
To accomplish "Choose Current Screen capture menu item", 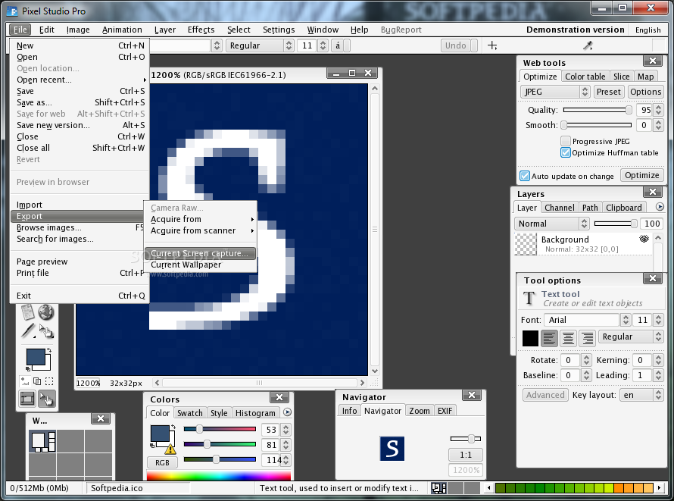I will [201, 253].
